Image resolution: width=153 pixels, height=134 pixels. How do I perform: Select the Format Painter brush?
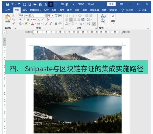click(13, 24)
